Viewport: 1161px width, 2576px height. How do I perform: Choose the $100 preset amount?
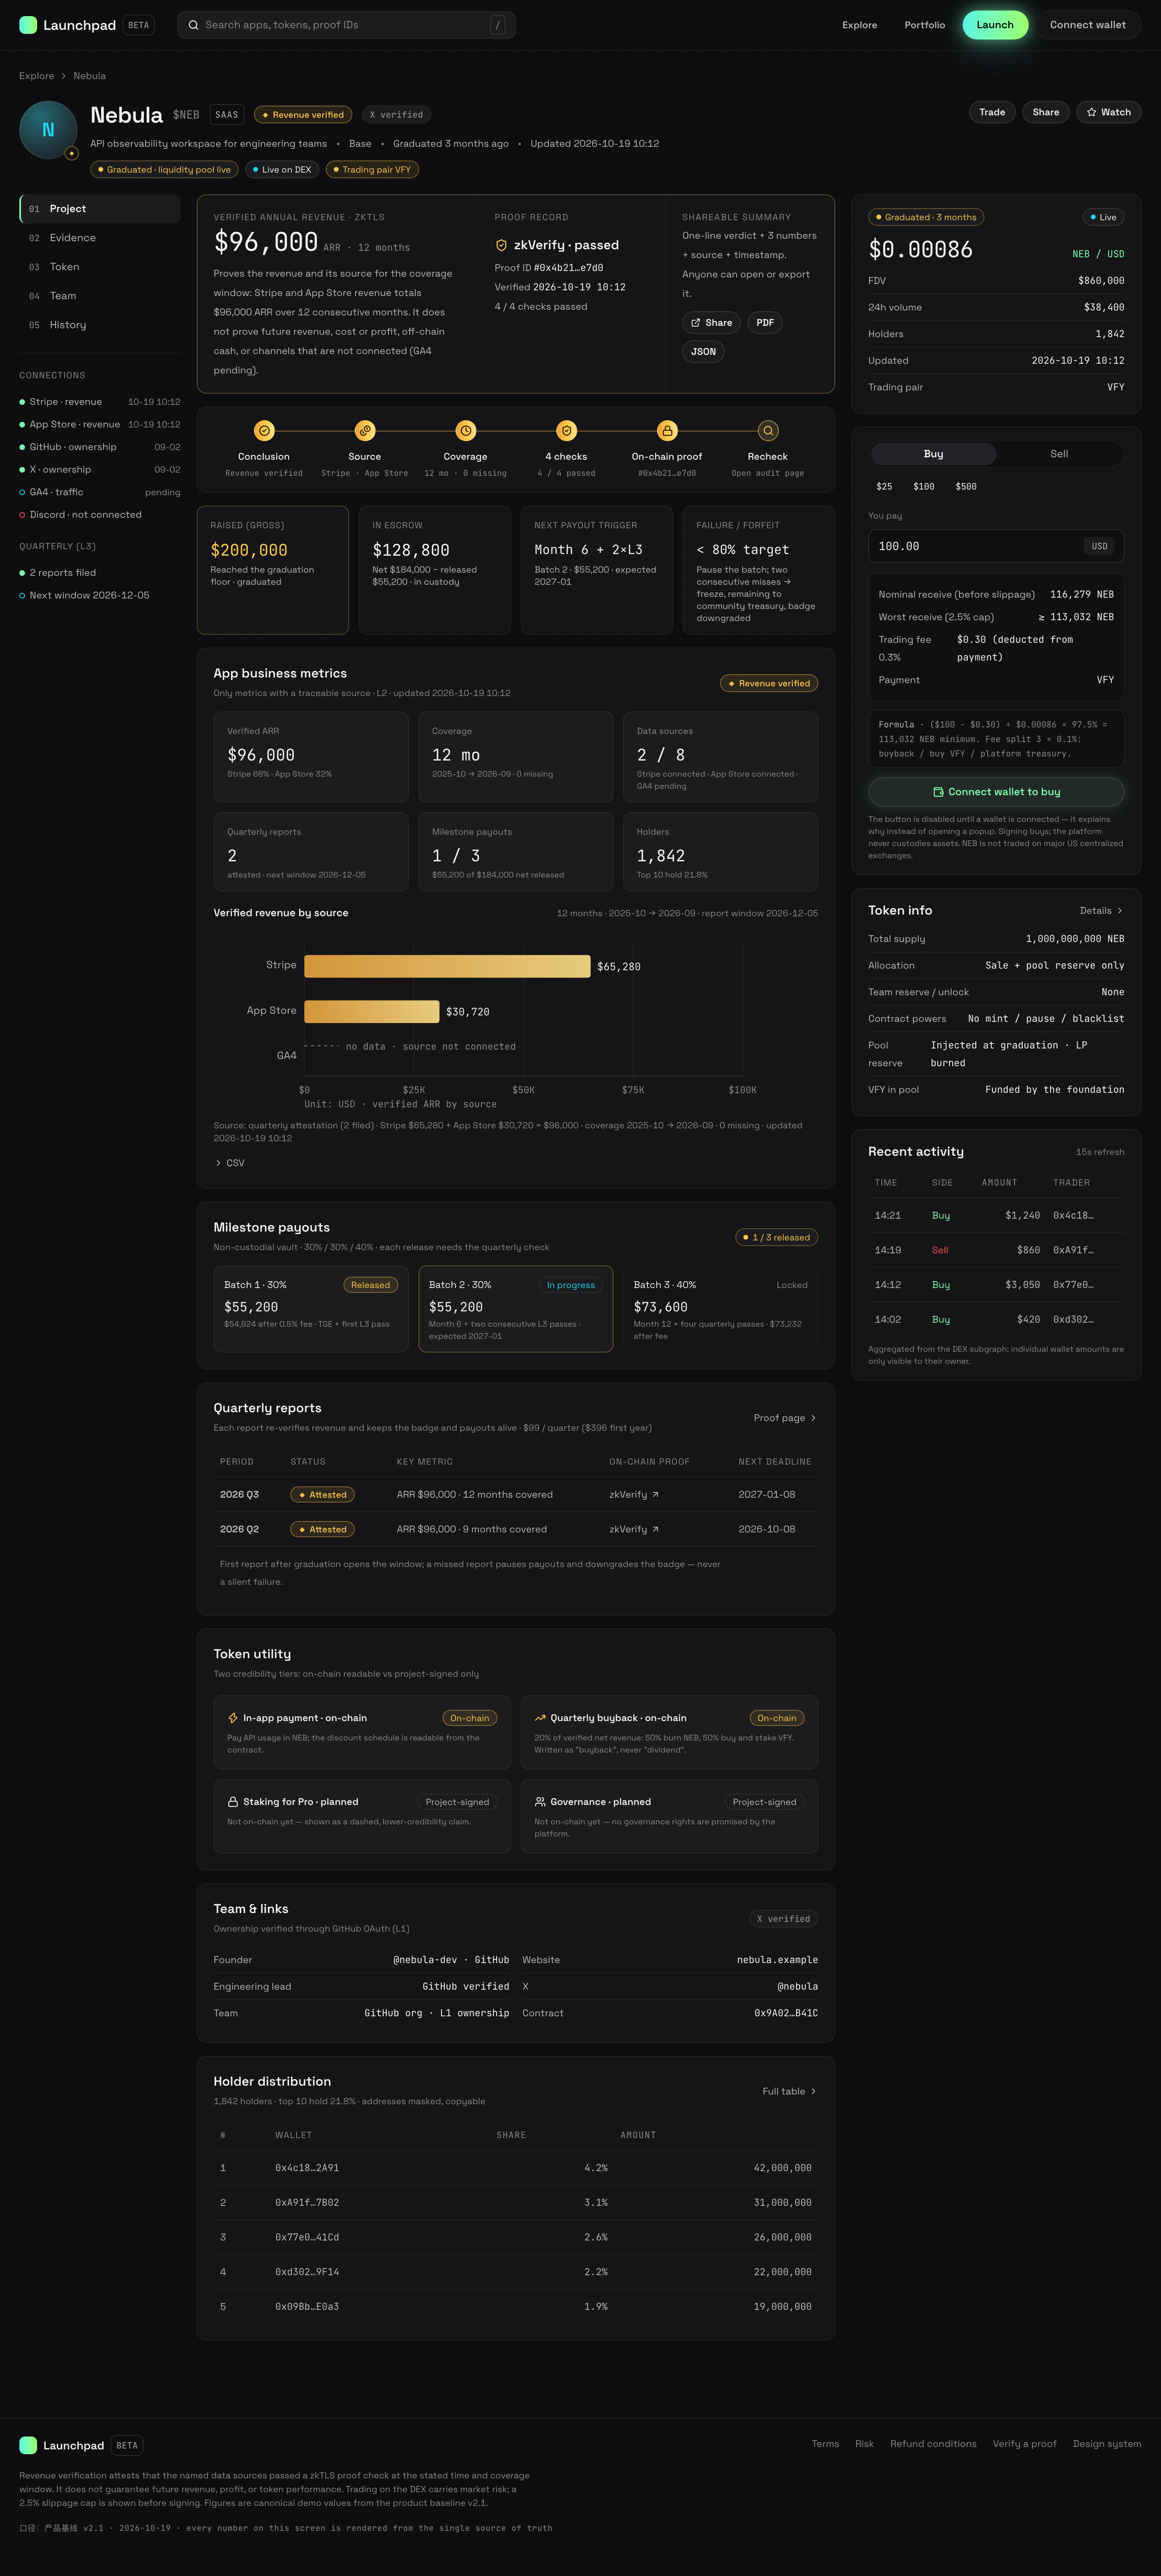tap(924, 487)
